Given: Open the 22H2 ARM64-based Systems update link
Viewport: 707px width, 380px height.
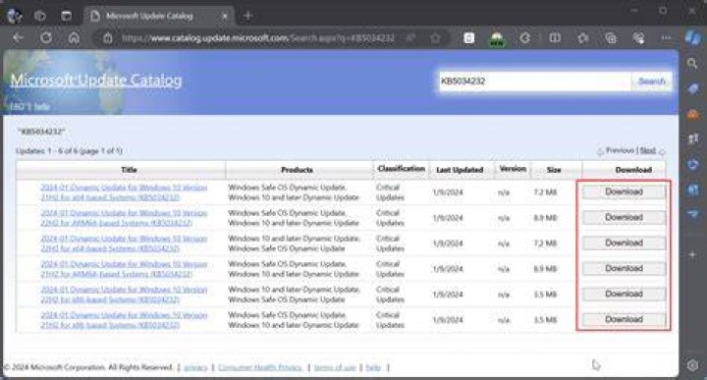Looking at the screenshot, I should pyautogui.click(x=124, y=218).
